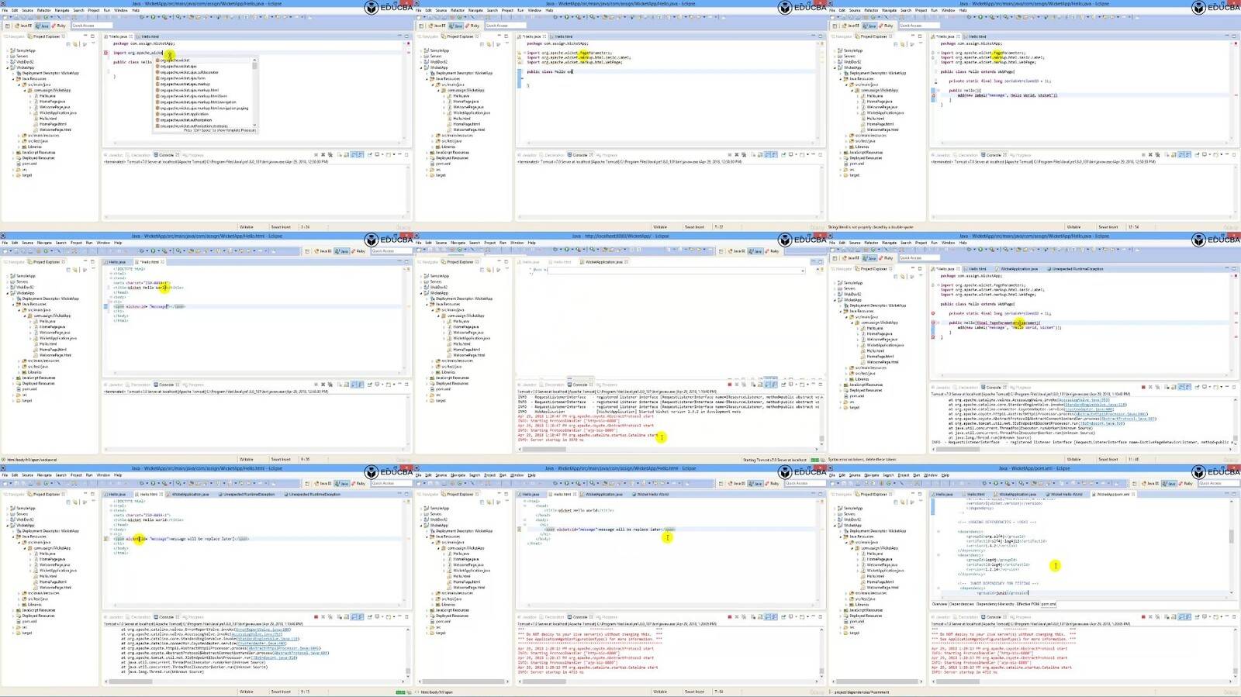
Task: Toggle Scroll Lock in pom.xml window's console
Action: coord(1172,617)
